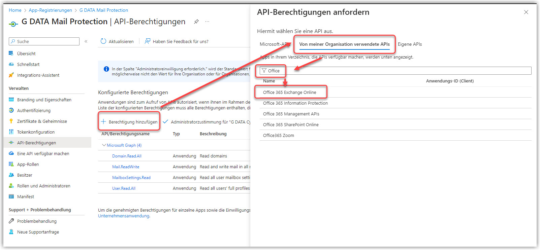Image resolution: width=540 pixels, height=250 pixels.
Task: Click the Übersicht grid icon
Action: pos(11,53)
